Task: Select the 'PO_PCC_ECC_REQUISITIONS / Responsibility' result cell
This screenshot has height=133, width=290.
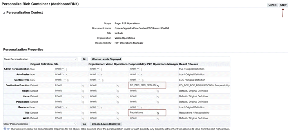Action: pos(204,85)
